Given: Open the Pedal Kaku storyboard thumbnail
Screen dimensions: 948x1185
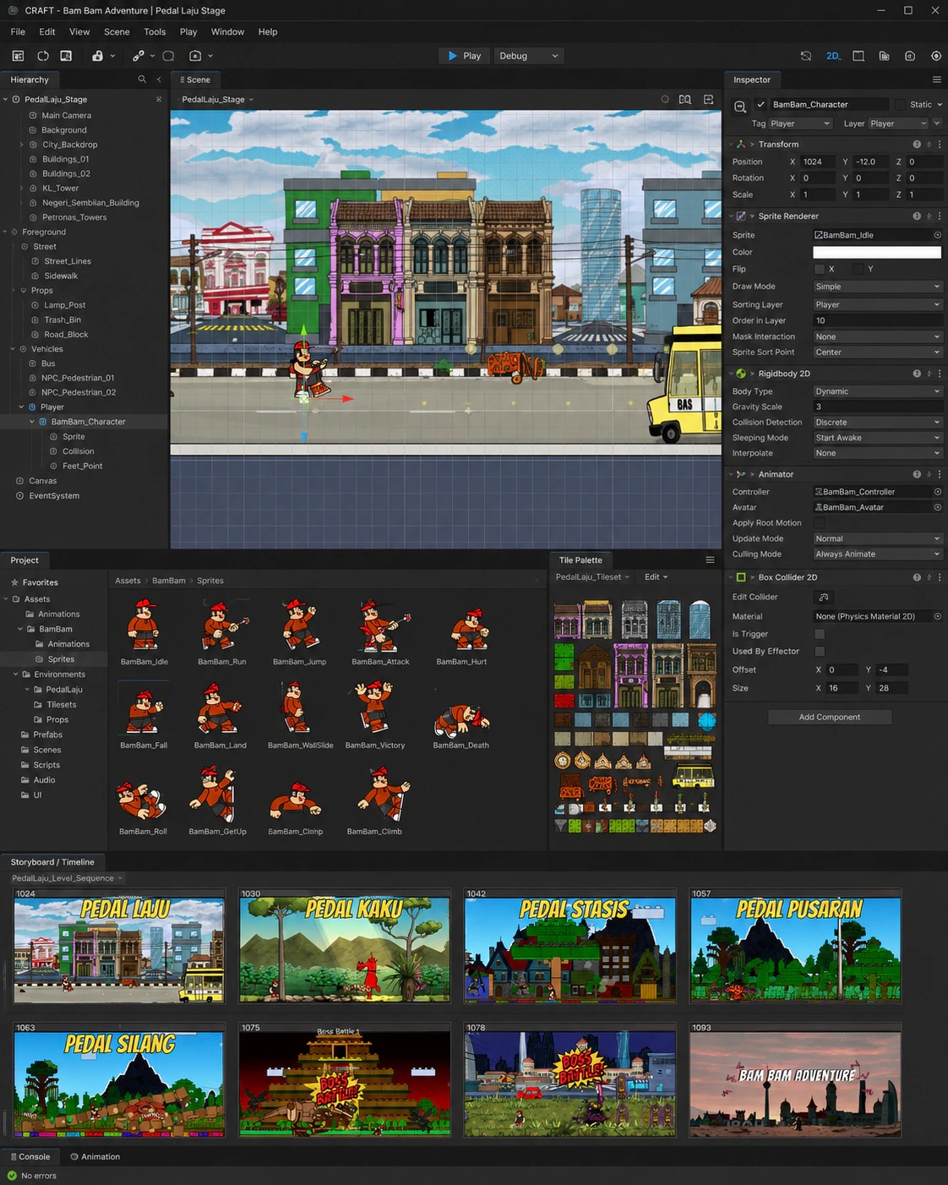Looking at the screenshot, I should point(345,946).
